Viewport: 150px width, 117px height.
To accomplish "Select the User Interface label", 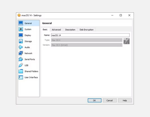I will (x=31, y=77).
